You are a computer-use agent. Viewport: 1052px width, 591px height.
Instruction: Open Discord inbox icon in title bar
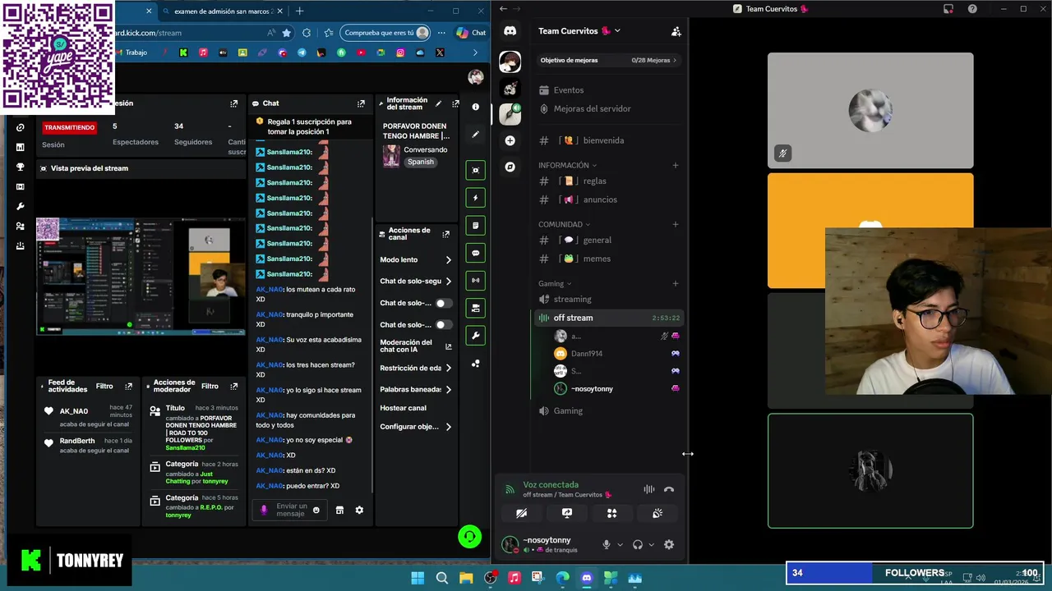(x=948, y=9)
